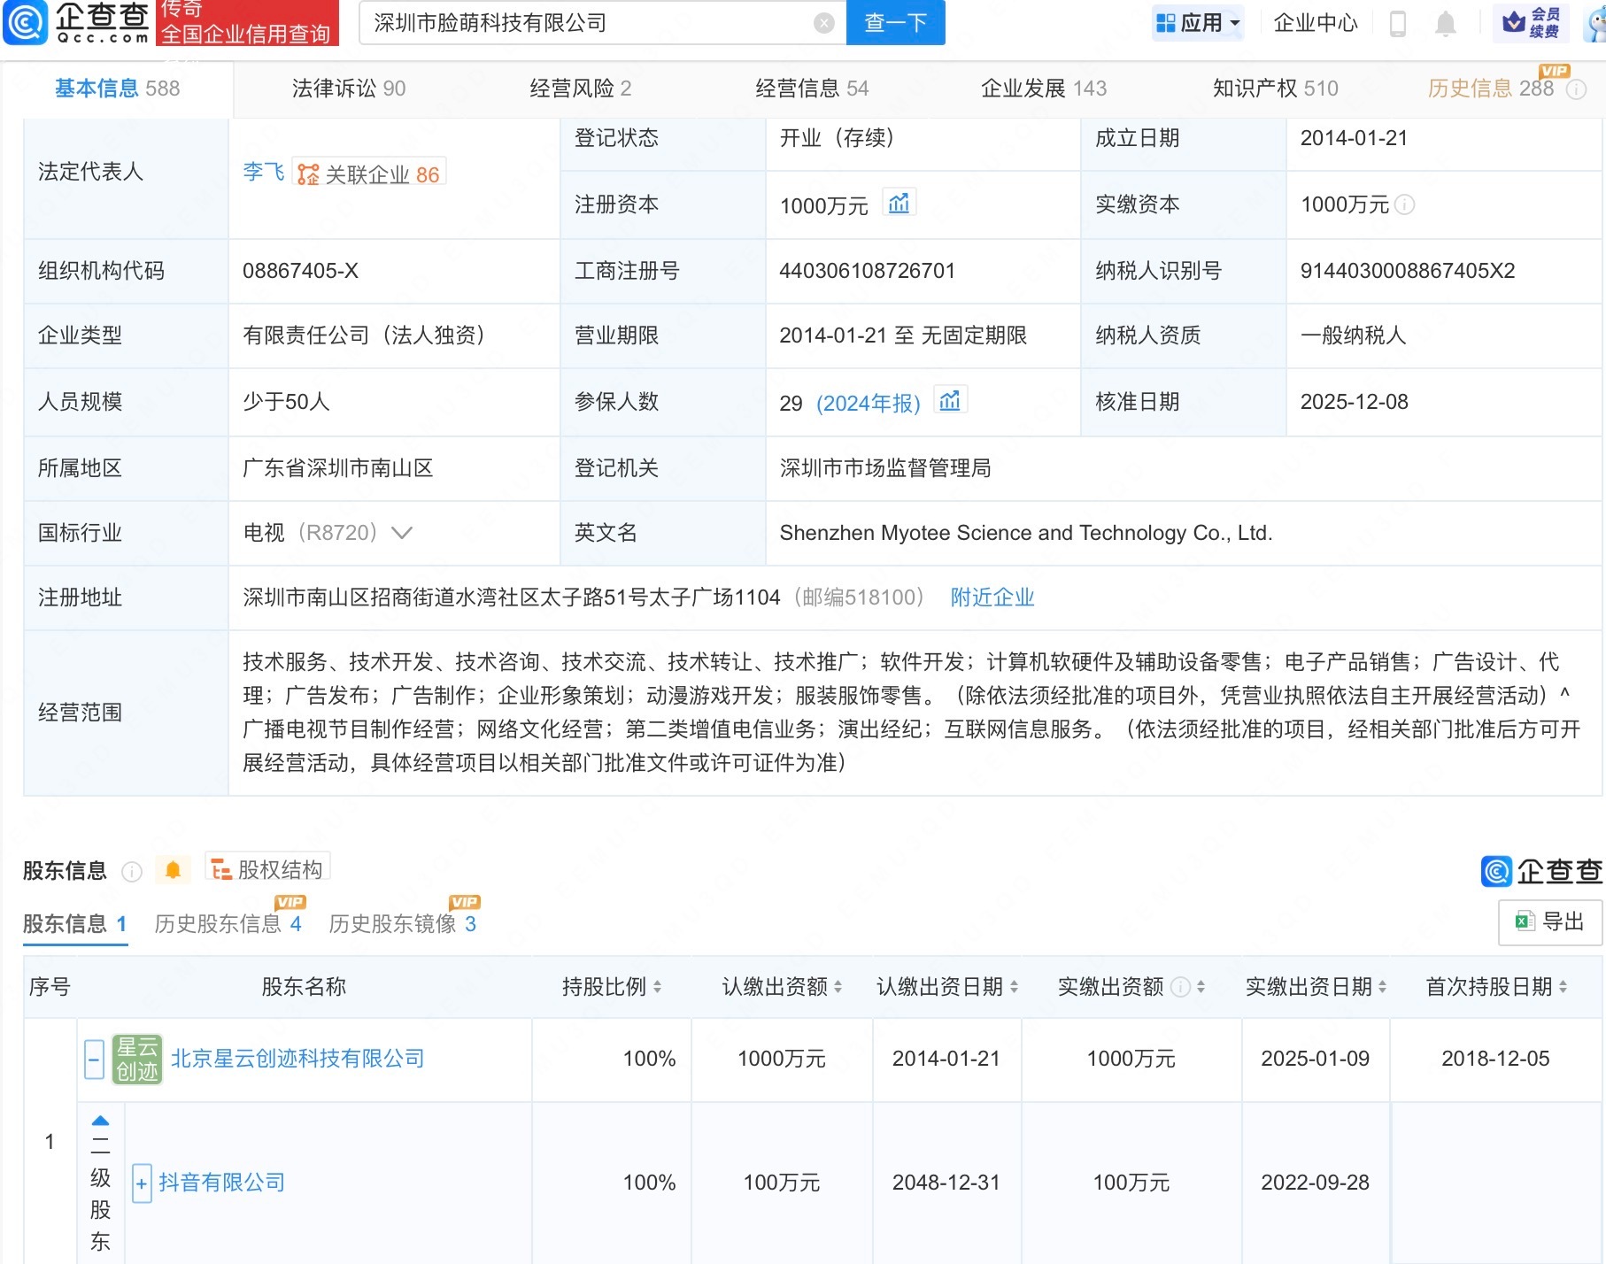Collapse 北京星云创迹科技有限公司 shareholder row
The height and width of the screenshot is (1264, 1606).
[94, 1060]
